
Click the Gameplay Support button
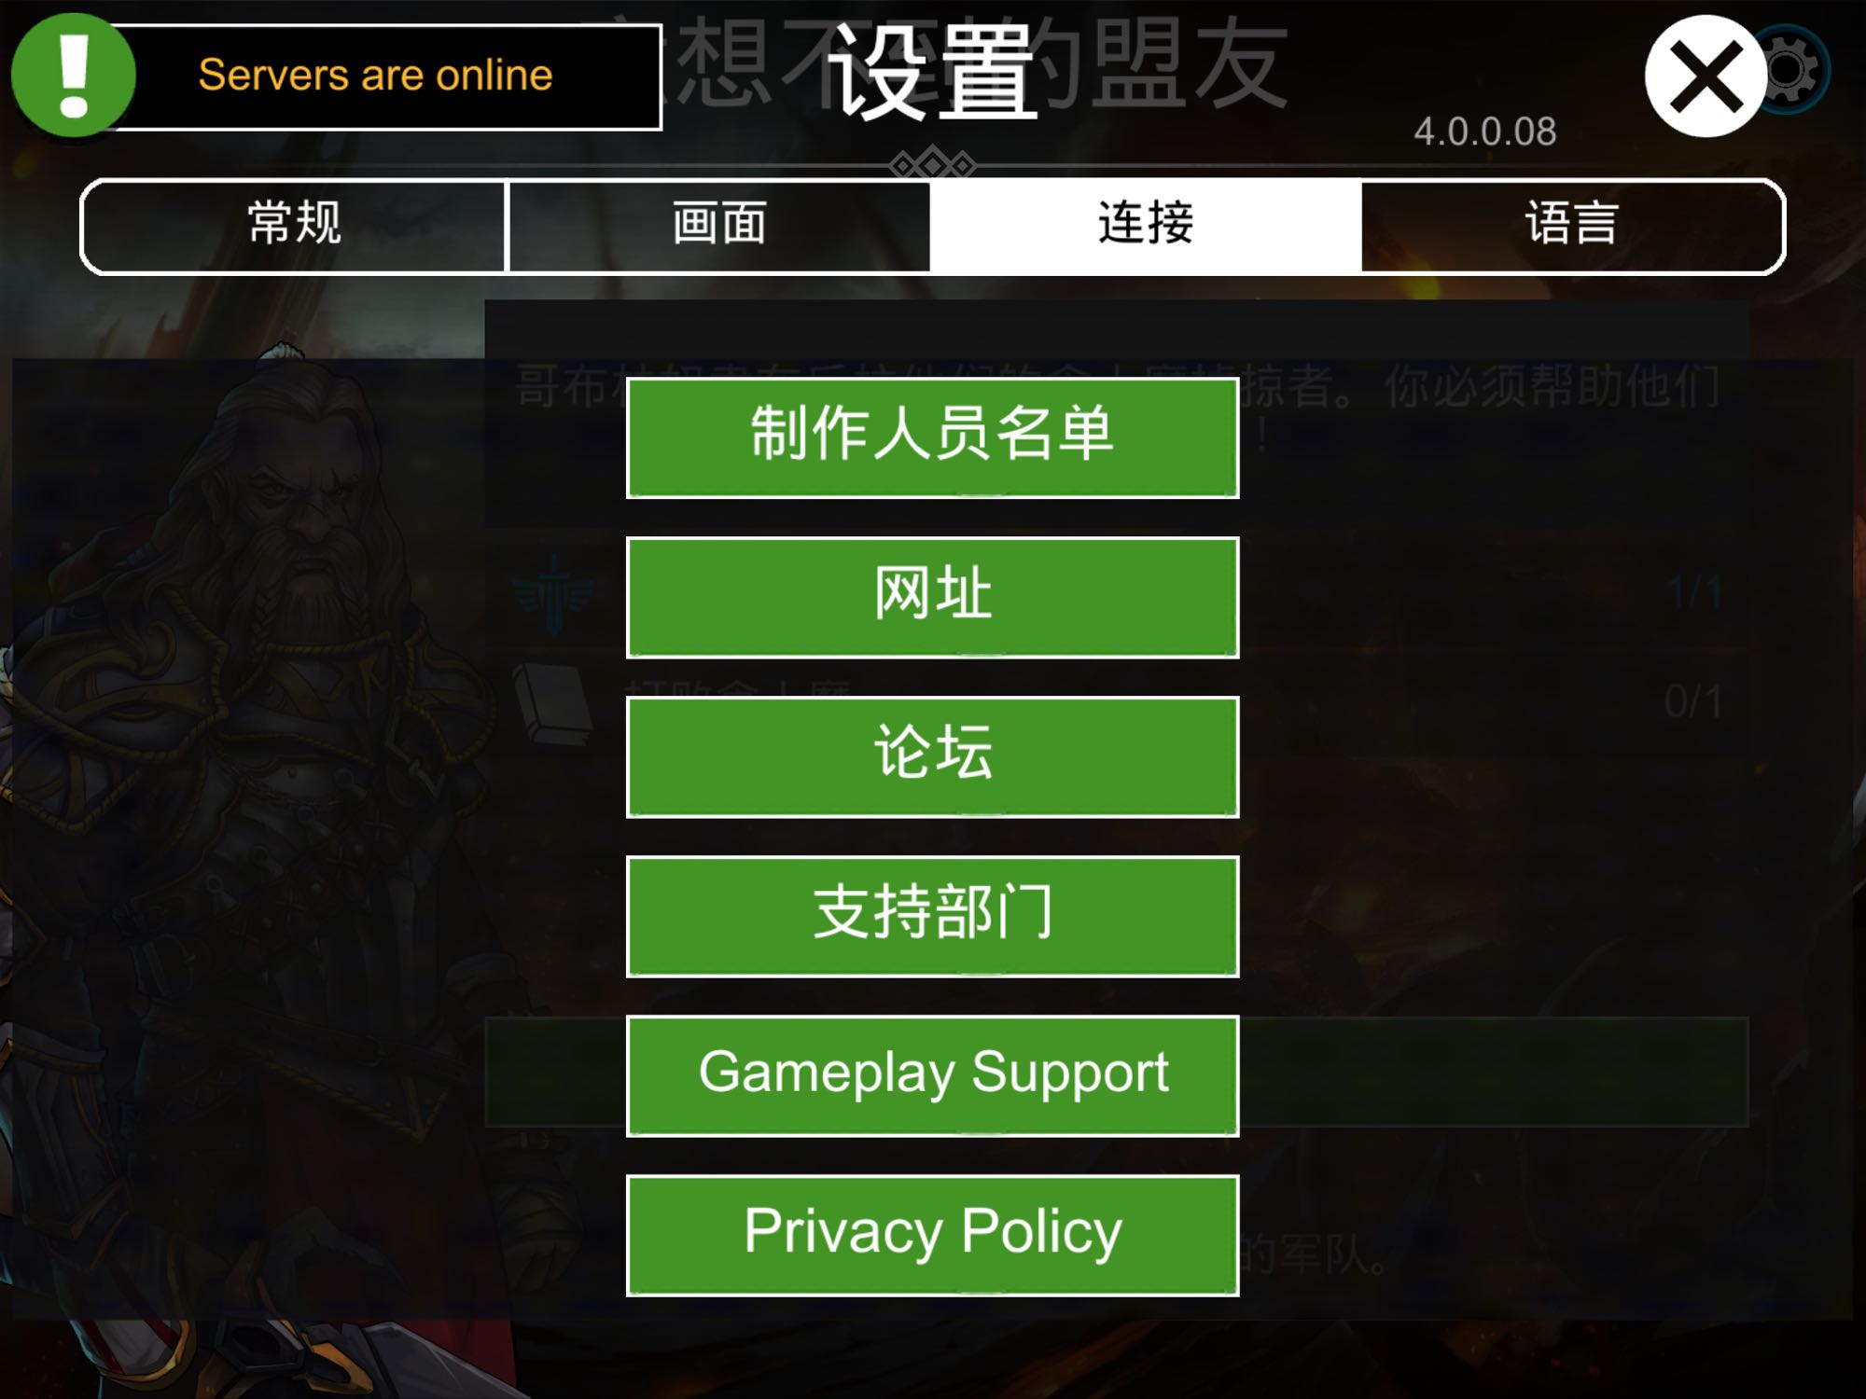pyautogui.click(x=933, y=1075)
